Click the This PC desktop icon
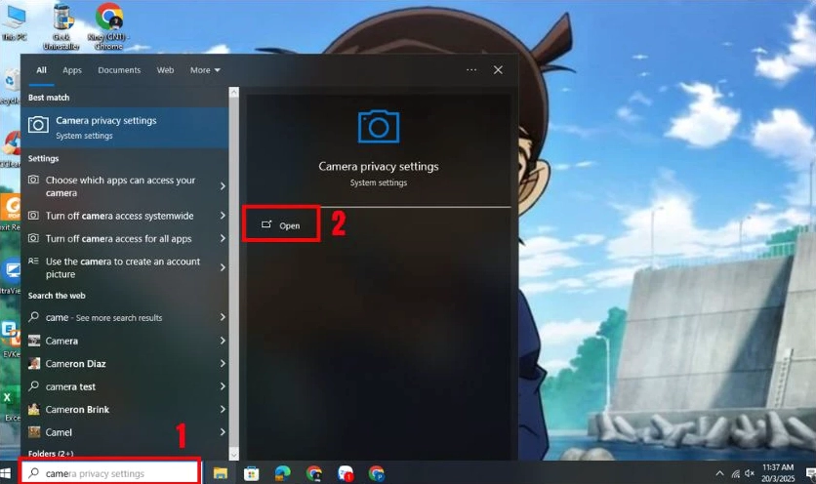816x484 pixels. coord(14,23)
